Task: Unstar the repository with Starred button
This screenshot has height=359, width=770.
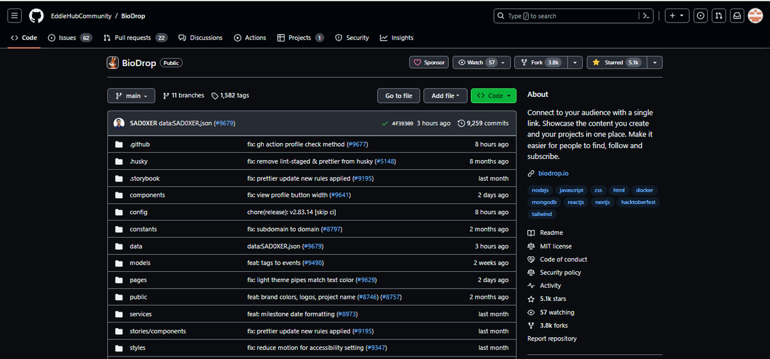Action: click(x=616, y=62)
